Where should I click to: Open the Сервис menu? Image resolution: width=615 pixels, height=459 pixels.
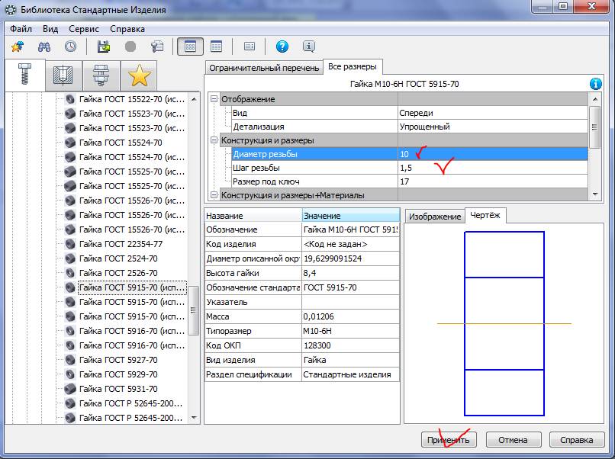point(84,29)
